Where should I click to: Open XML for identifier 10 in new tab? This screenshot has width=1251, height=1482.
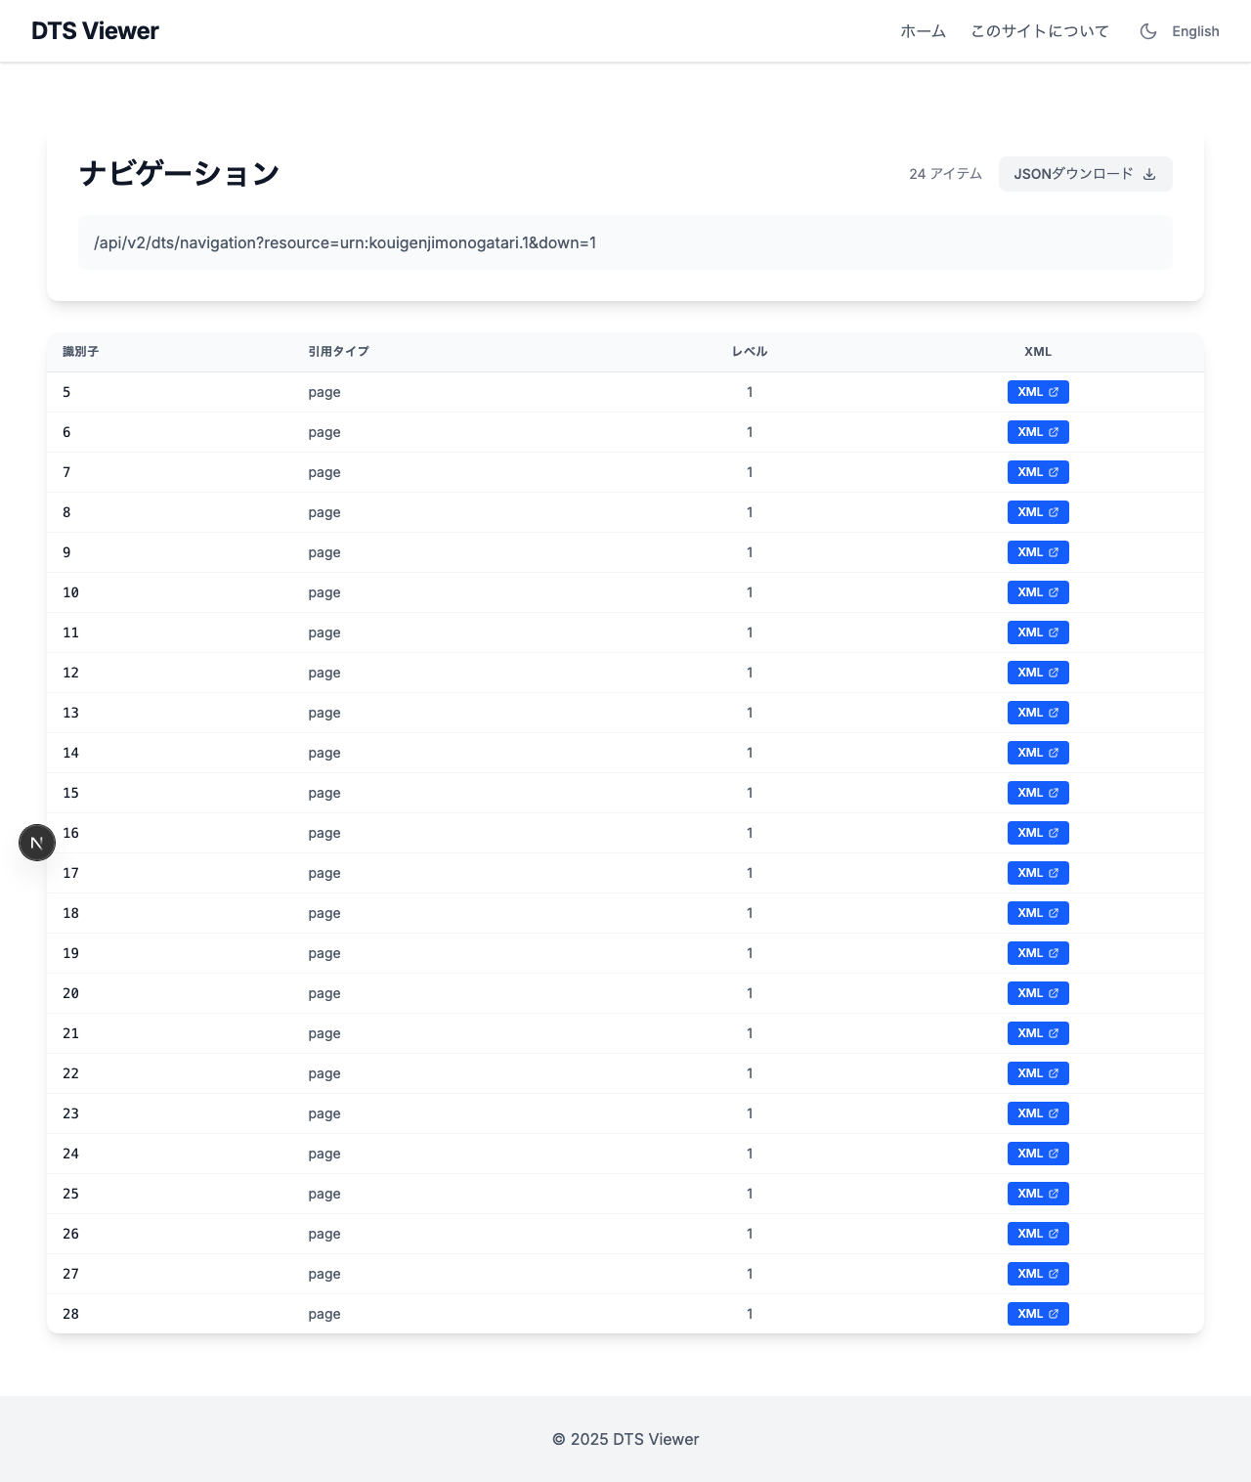1037,592
